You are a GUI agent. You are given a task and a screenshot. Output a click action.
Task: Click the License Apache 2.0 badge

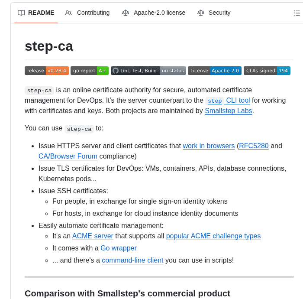pos(215,71)
